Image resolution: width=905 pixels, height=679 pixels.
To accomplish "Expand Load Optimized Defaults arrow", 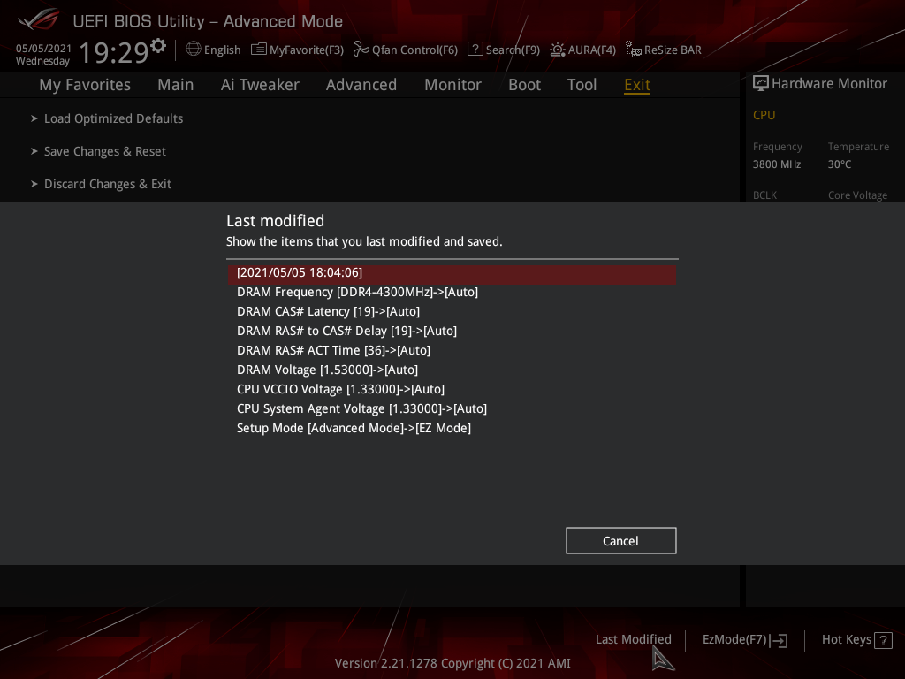I will pyautogui.click(x=34, y=118).
